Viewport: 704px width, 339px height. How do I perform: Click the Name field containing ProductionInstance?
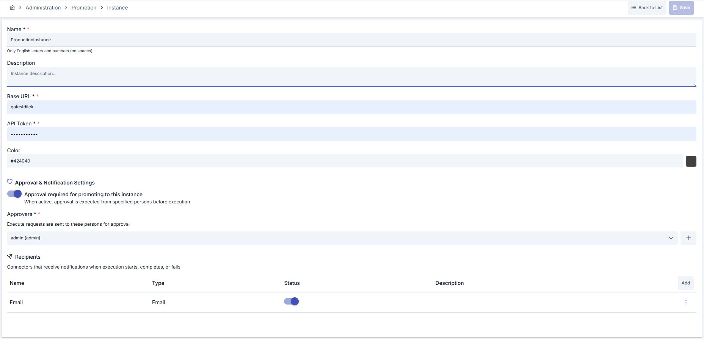click(x=351, y=40)
